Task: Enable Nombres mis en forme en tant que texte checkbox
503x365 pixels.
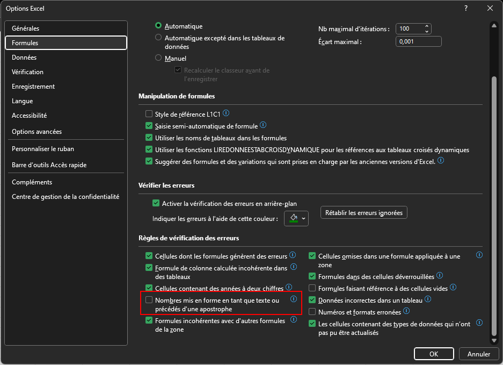Action: click(149, 300)
